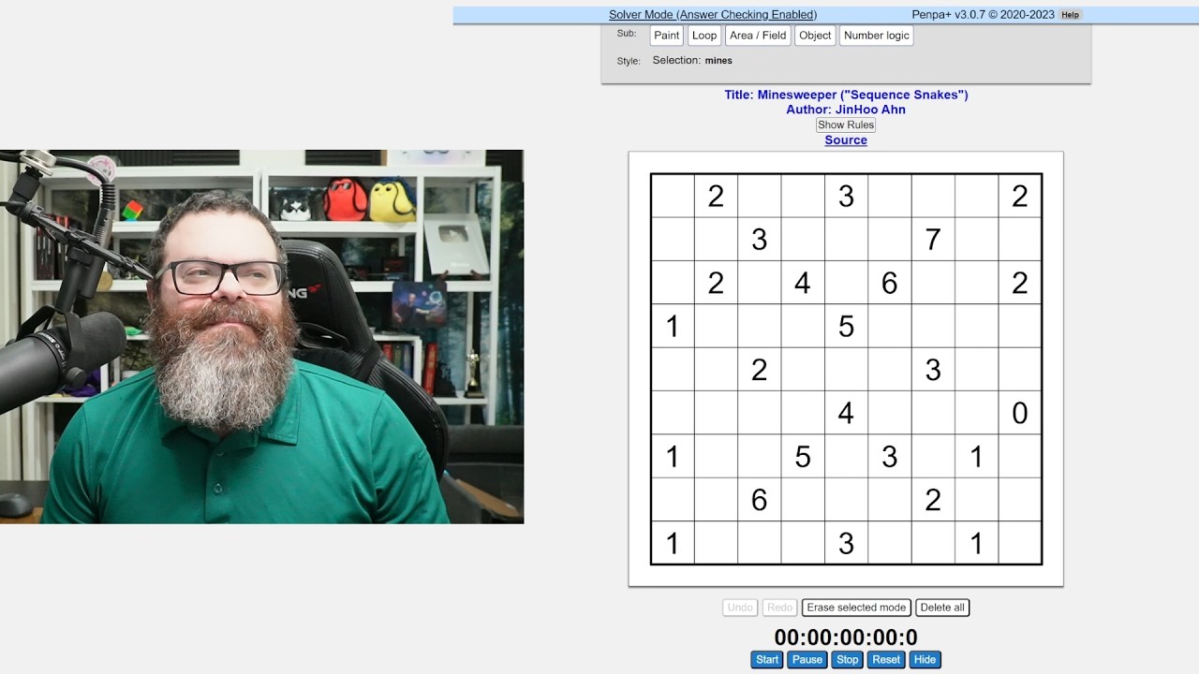Viewport: 1199px width, 674px height.
Task: Pause the timer
Action: [x=807, y=660]
